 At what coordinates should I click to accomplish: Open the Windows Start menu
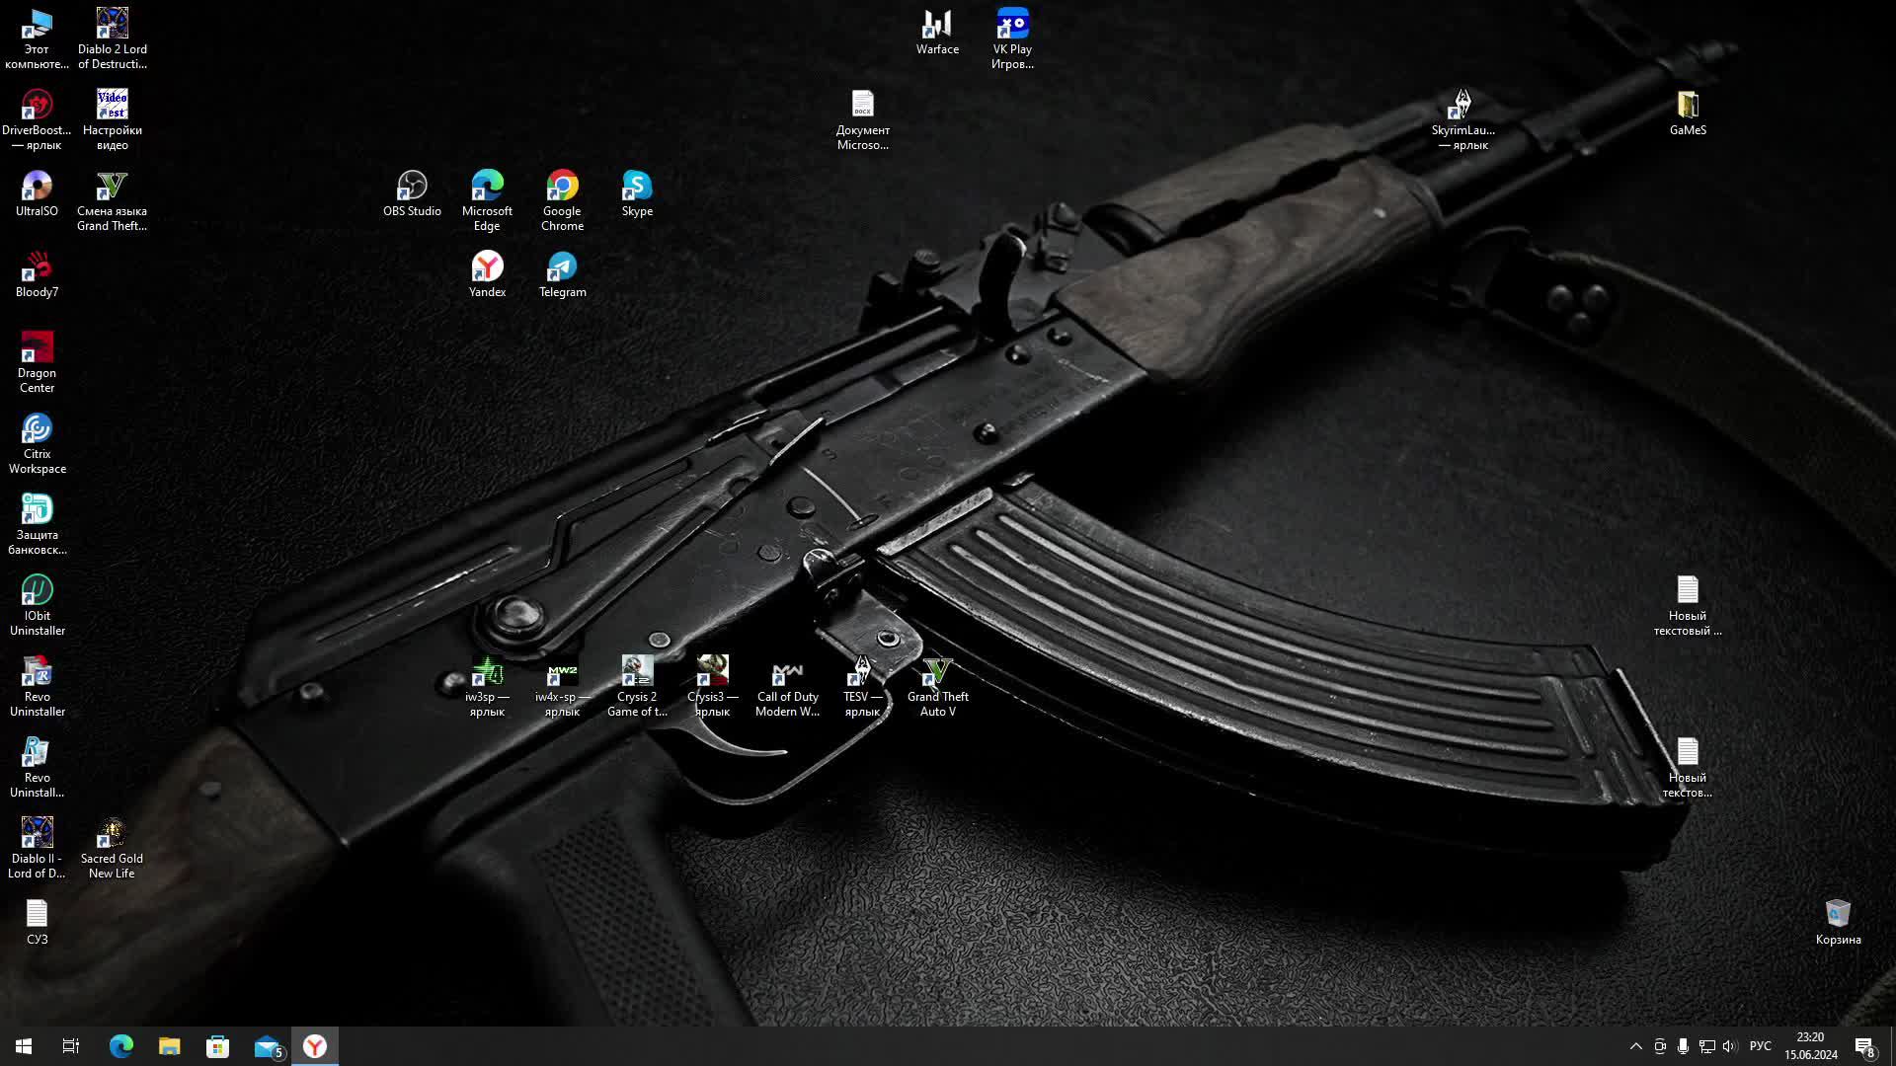pos(24,1046)
